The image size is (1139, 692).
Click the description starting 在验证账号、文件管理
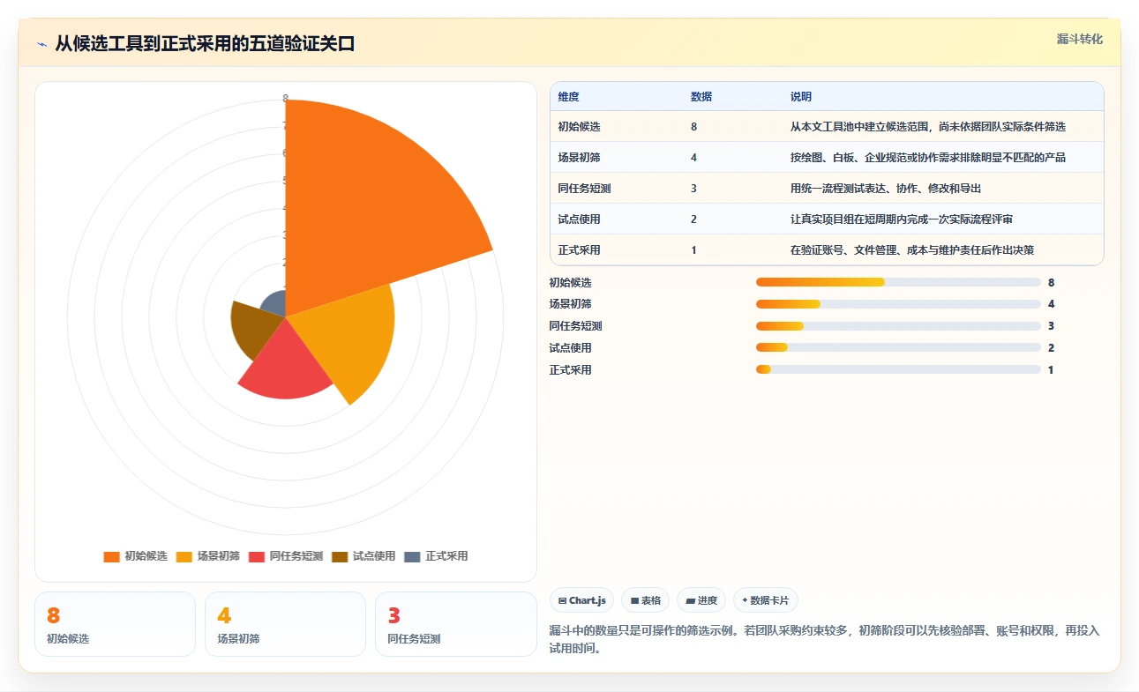pos(912,250)
